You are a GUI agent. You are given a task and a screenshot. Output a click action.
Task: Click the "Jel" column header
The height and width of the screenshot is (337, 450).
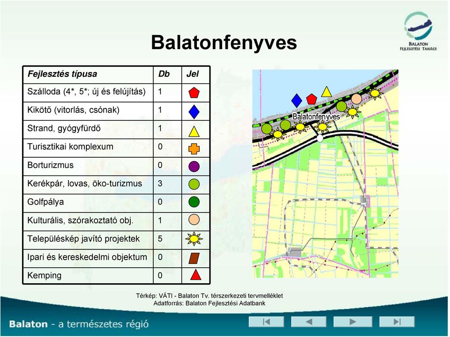[193, 74]
